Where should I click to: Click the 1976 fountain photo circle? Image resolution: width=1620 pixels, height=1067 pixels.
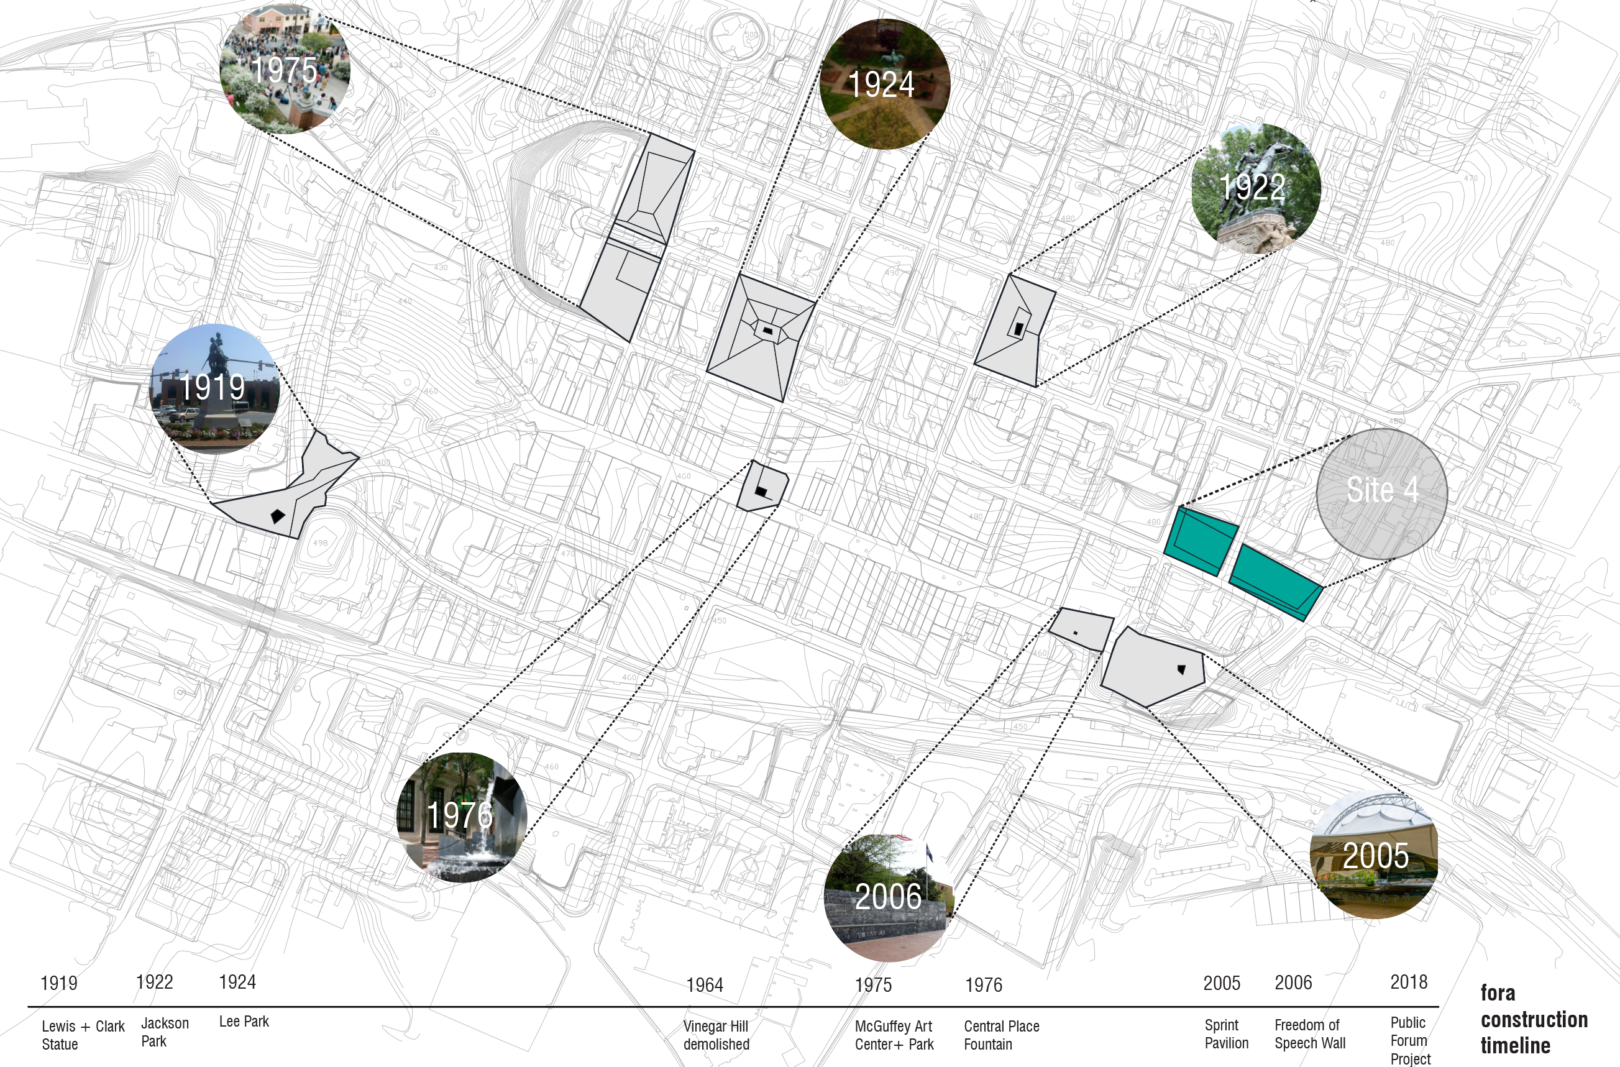pos(461,817)
